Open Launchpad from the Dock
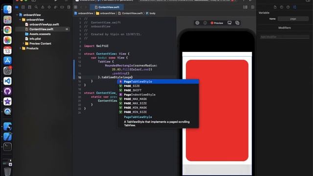Screen dimensions: 313x176 [7, 20]
